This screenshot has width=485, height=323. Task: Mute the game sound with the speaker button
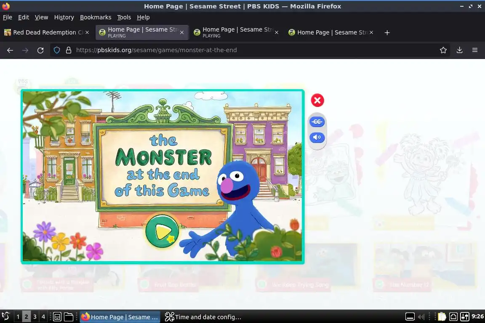317,137
